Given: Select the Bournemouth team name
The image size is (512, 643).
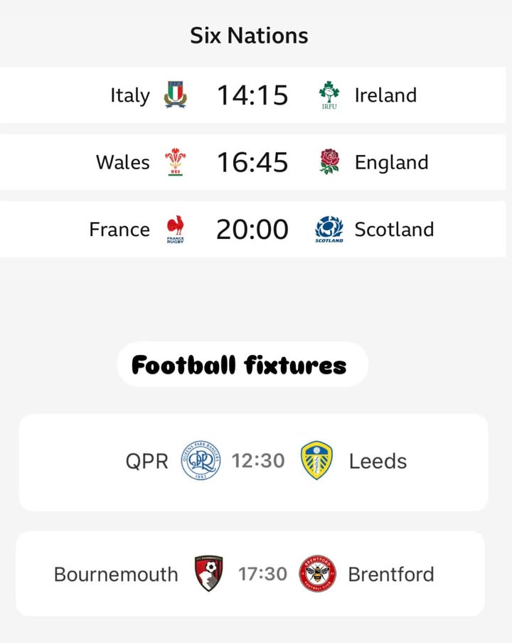Looking at the screenshot, I should tap(116, 575).
